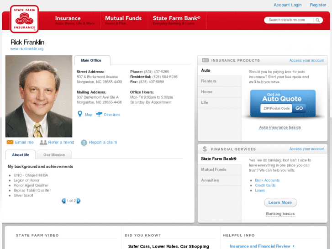Click the Directions signpost icon
The height and width of the screenshot is (249, 332).
(99, 114)
